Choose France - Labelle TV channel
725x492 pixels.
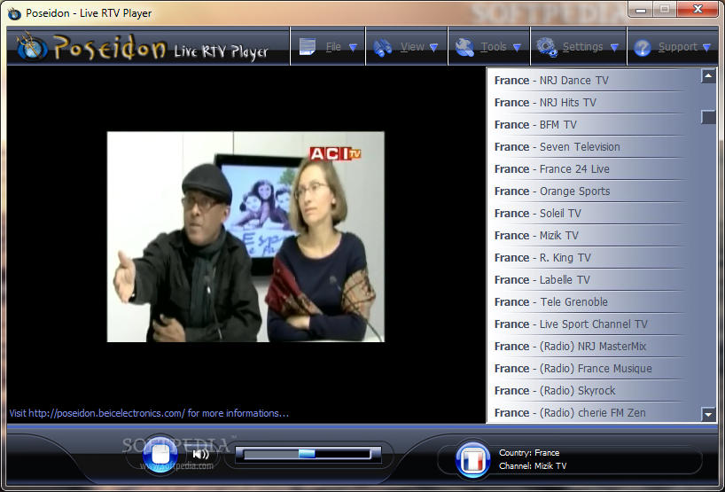pyautogui.click(x=590, y=280)
